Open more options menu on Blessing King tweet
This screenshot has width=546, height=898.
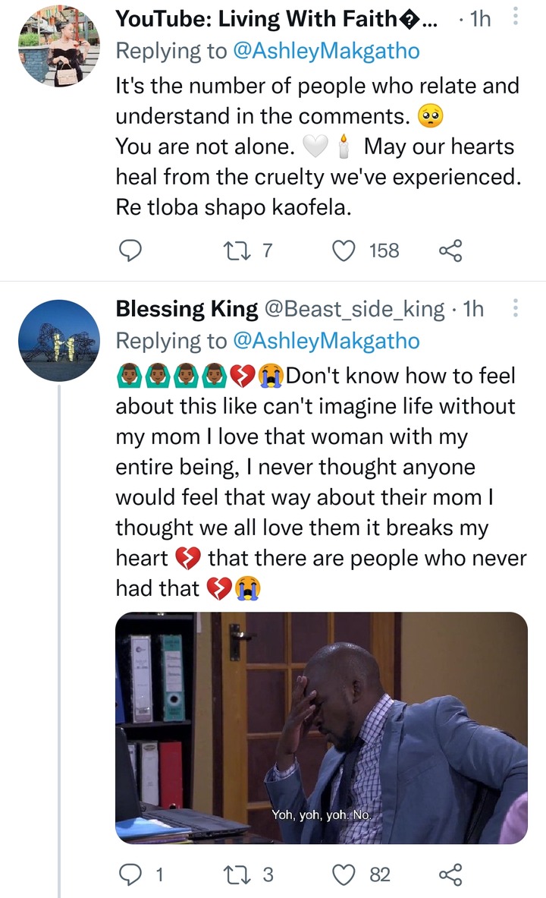coord(515,308)
